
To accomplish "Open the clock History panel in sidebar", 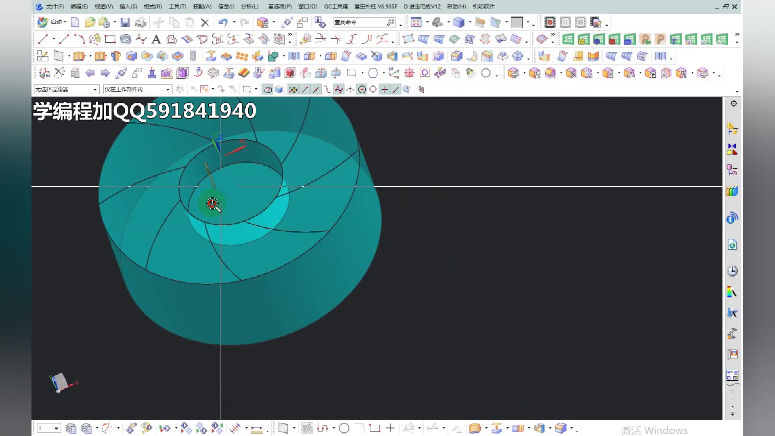I will [x=732, y=271].
